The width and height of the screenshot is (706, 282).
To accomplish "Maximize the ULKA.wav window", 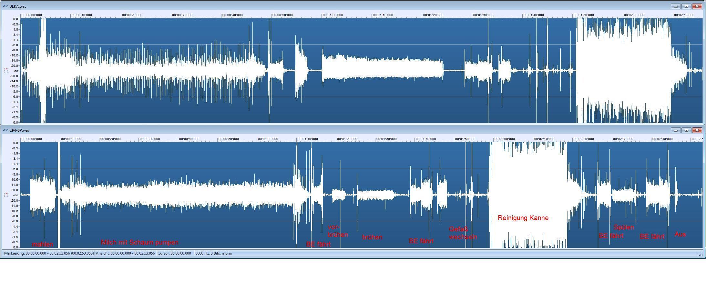I will tap(686, 6).
